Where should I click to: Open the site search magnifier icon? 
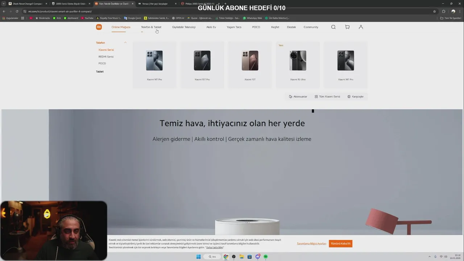point(333,27)
